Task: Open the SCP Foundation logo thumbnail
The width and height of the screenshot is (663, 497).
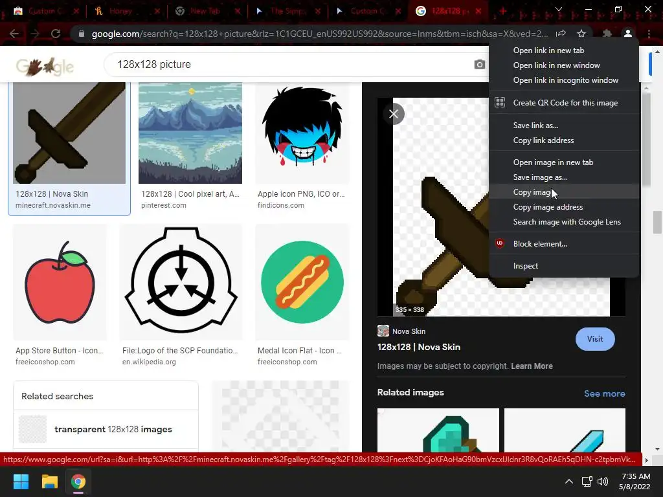Action: pyautogui.click(x=181, y=282)
